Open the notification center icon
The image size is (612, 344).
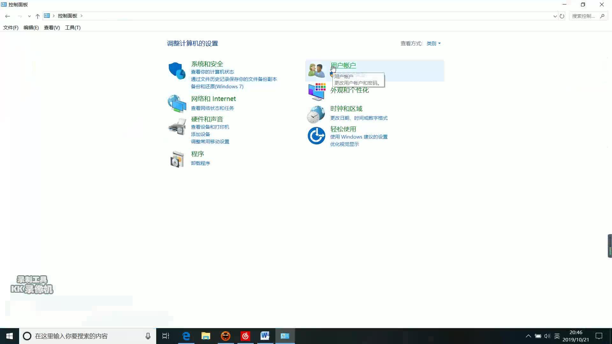pyautogui.click(x=599, y=336)
